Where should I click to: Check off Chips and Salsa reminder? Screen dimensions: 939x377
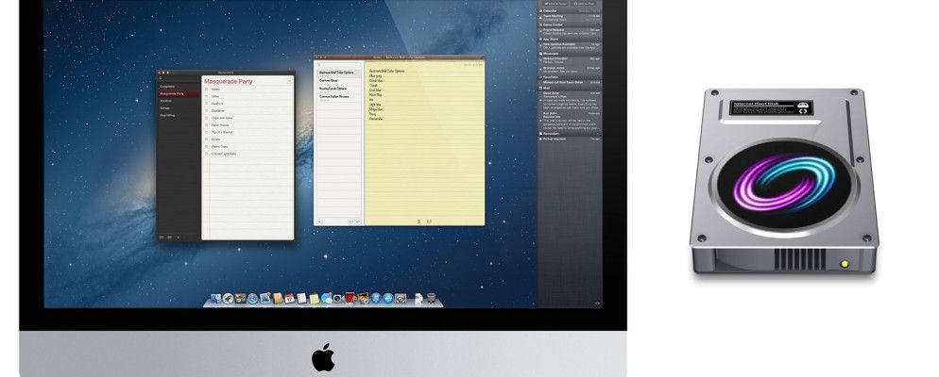(x=207, y=118)
